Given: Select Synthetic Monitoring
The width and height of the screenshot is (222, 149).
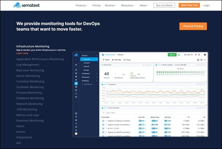Looking at the screenshot, I should [30, 87].
